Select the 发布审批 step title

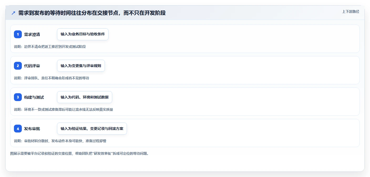coord(32,129)
